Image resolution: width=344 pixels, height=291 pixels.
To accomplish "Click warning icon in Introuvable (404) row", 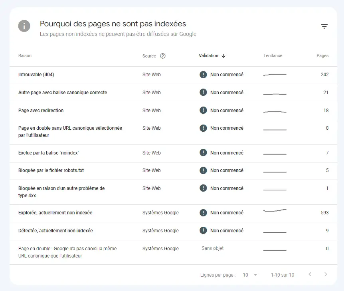I will [203, 75].
